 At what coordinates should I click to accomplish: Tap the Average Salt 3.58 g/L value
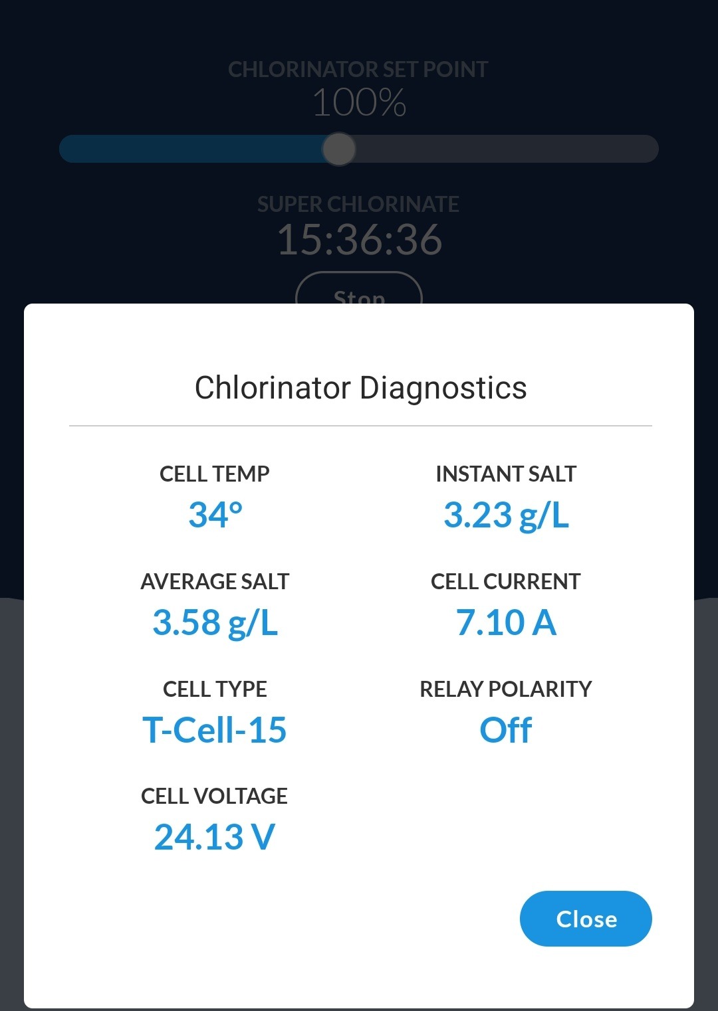click(215, 623)
